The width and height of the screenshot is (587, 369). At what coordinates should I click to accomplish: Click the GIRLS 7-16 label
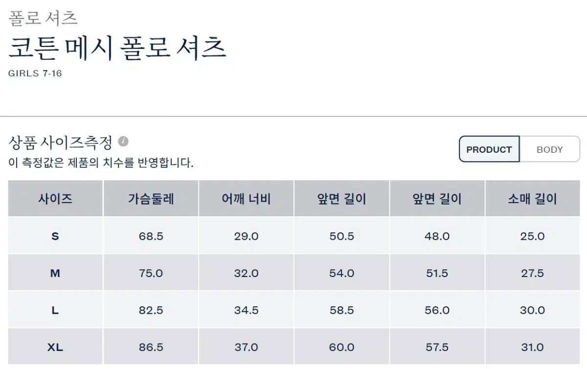click(x=35, y=74)
